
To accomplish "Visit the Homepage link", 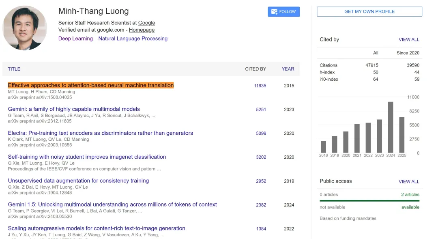I will 142,30.
